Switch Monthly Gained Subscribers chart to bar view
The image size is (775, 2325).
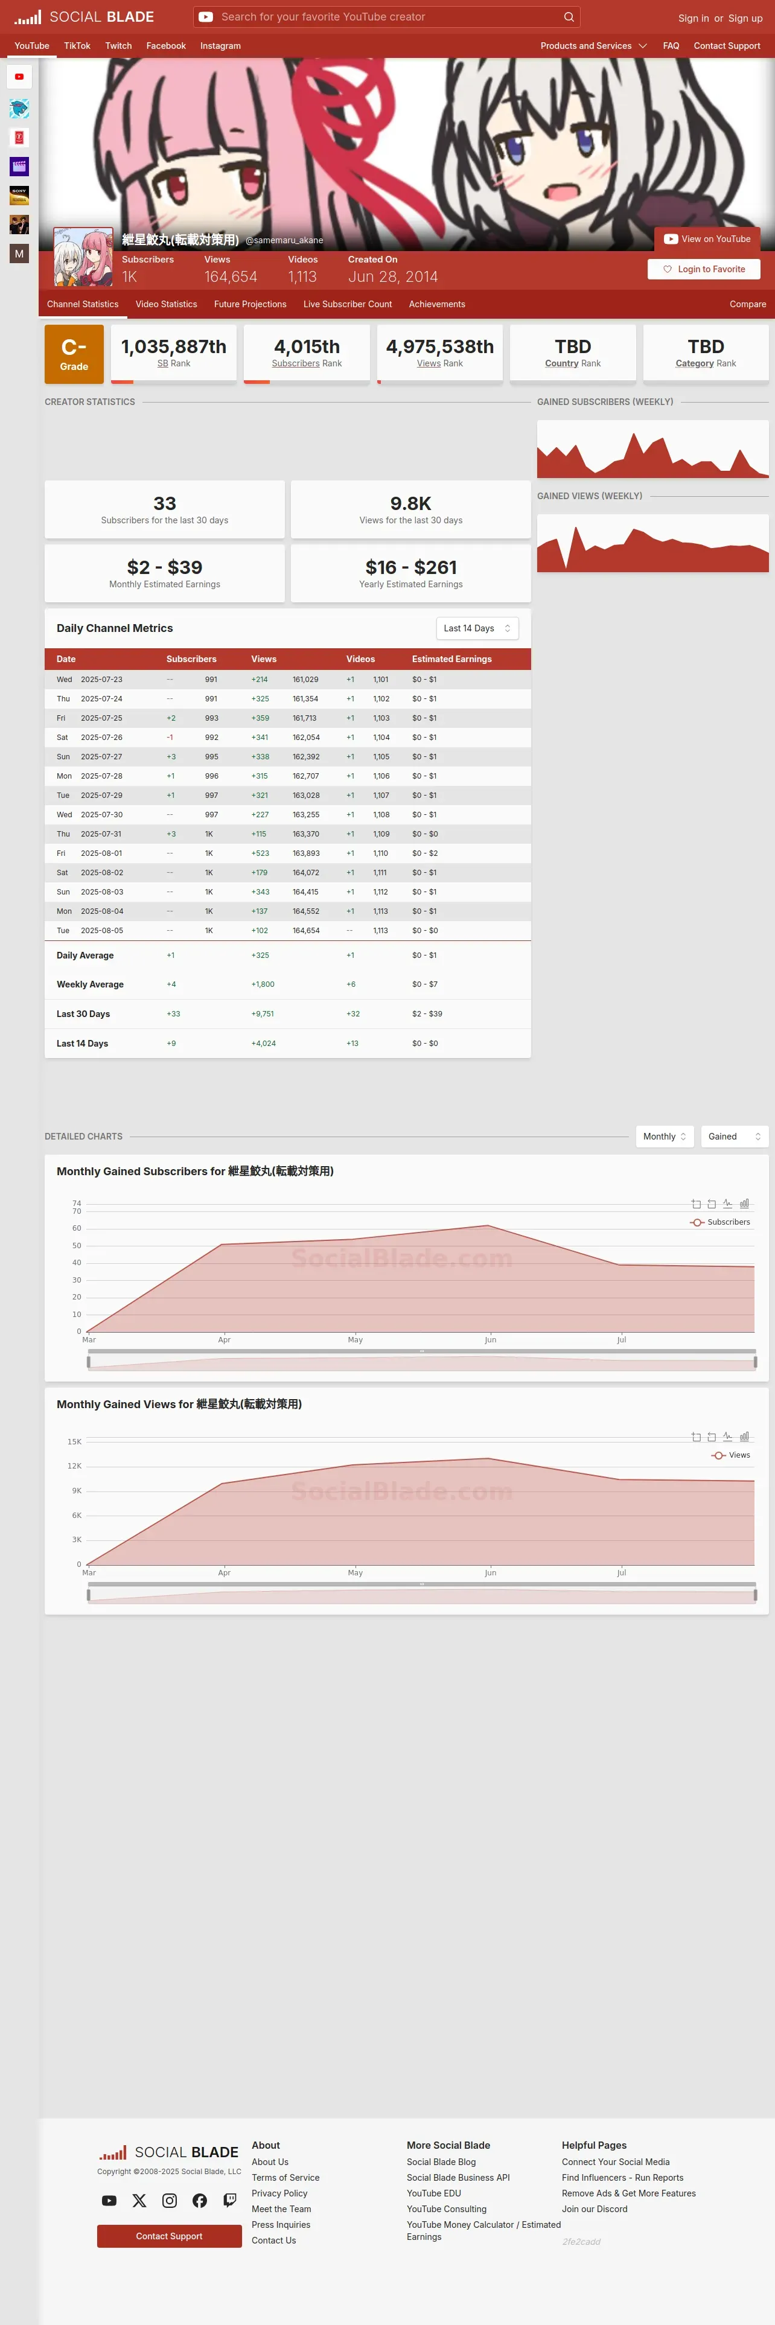744,1204
